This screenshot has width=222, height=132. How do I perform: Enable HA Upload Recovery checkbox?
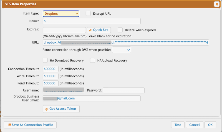point(92,60)
